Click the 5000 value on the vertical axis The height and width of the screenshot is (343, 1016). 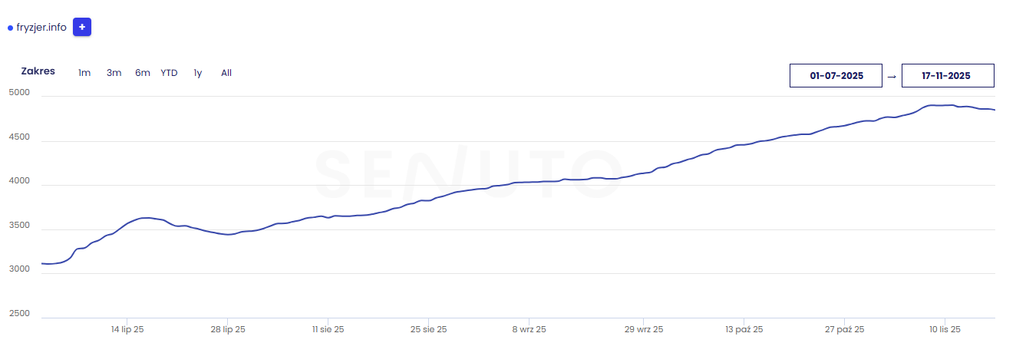(x=19, y=93)
